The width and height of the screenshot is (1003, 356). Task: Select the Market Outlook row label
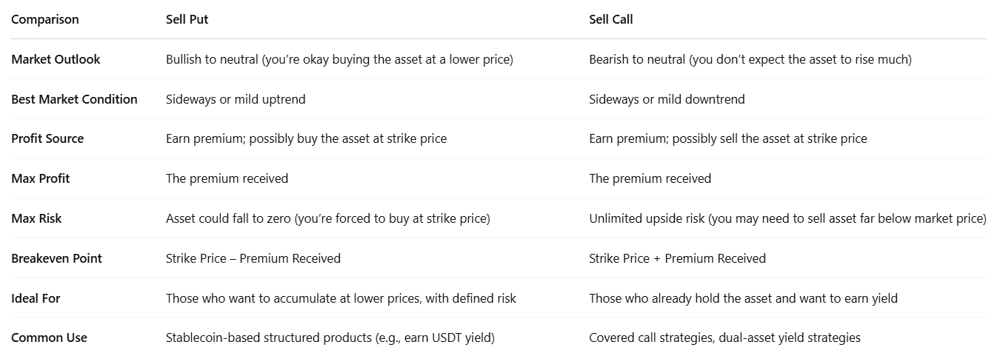point(56,59)
